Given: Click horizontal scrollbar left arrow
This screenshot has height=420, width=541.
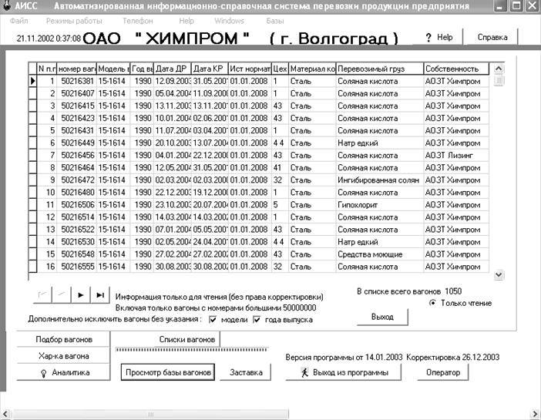Looking at the screenshot, I should point(5,414).
